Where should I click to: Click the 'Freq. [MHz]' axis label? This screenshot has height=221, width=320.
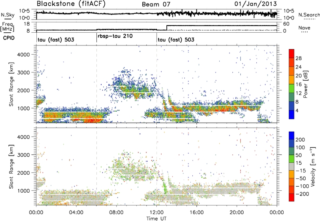tap(7, 27)
